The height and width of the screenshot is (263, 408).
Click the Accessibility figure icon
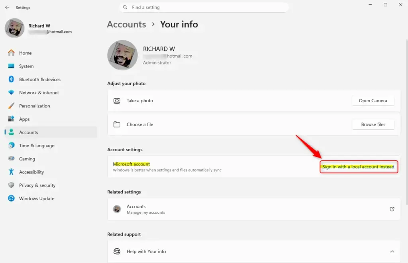(x=11, y=172)
